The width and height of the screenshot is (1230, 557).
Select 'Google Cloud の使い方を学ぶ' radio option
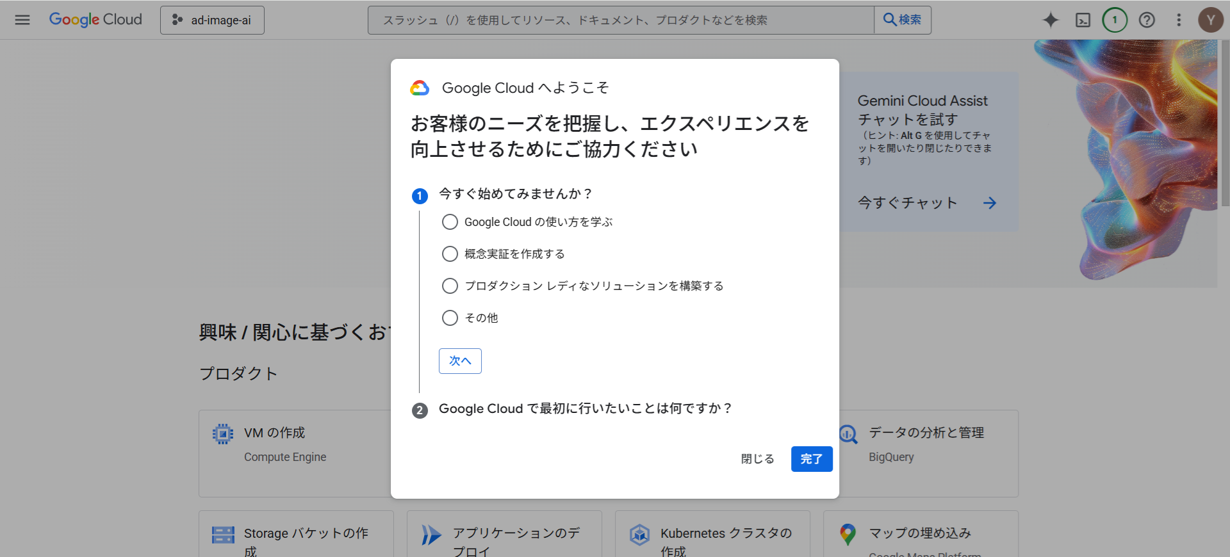coord(450,222)
